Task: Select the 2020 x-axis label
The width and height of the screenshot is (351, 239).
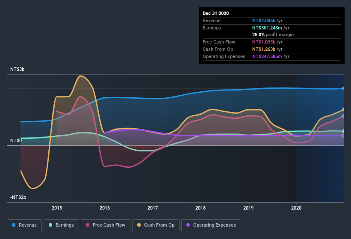Action: [x=296, y=208]
